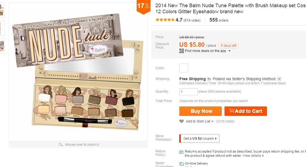The image size is (306, 167).
Task: Click the return policy arrow icon
Action: coord(181,152)
